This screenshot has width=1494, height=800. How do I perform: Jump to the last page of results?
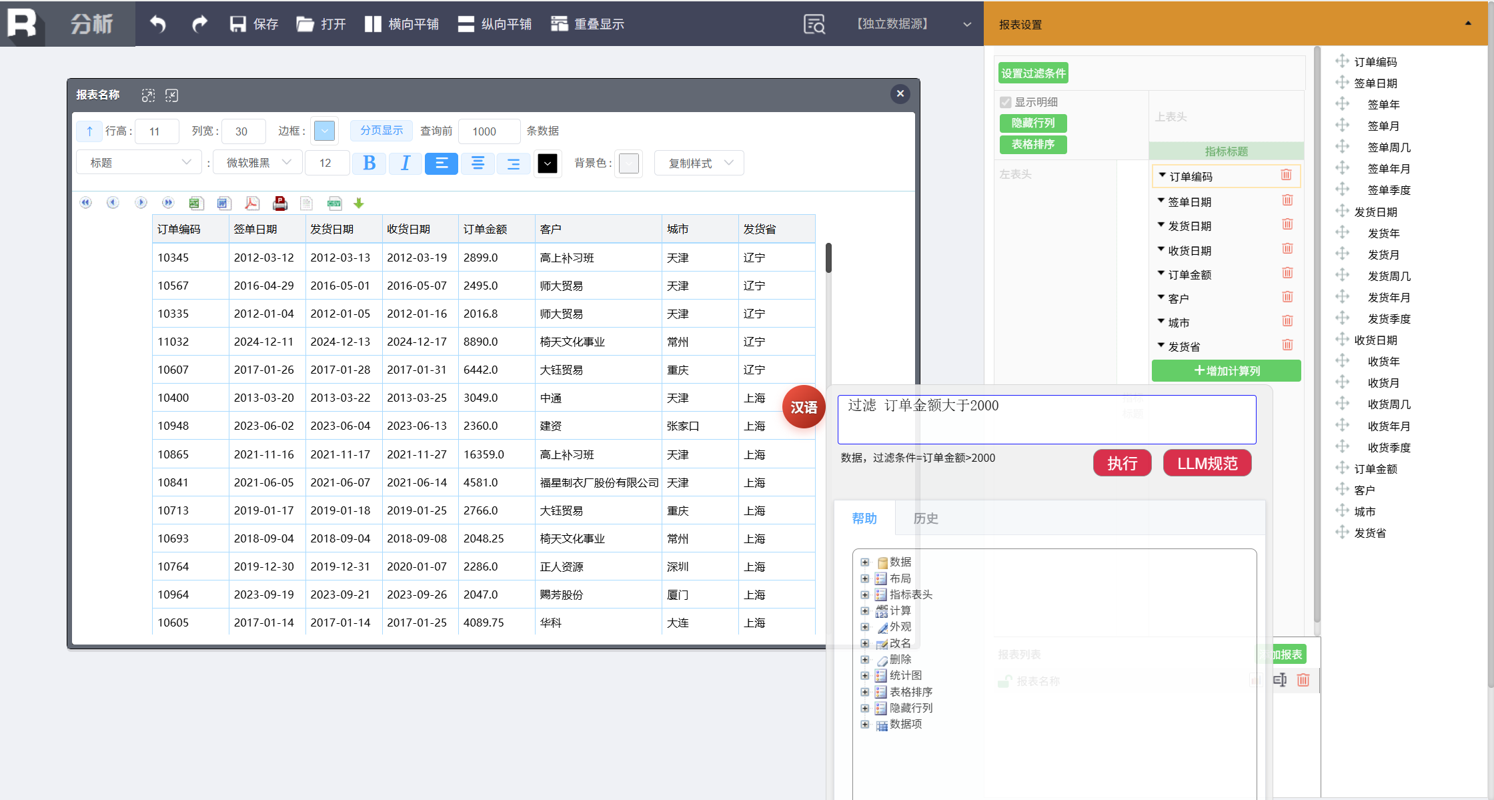pos(168,203)
